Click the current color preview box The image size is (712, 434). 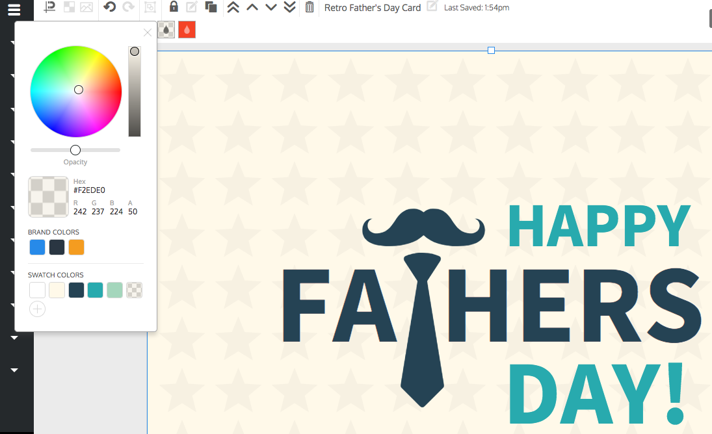pyautogui.click(x=49, y=197)
